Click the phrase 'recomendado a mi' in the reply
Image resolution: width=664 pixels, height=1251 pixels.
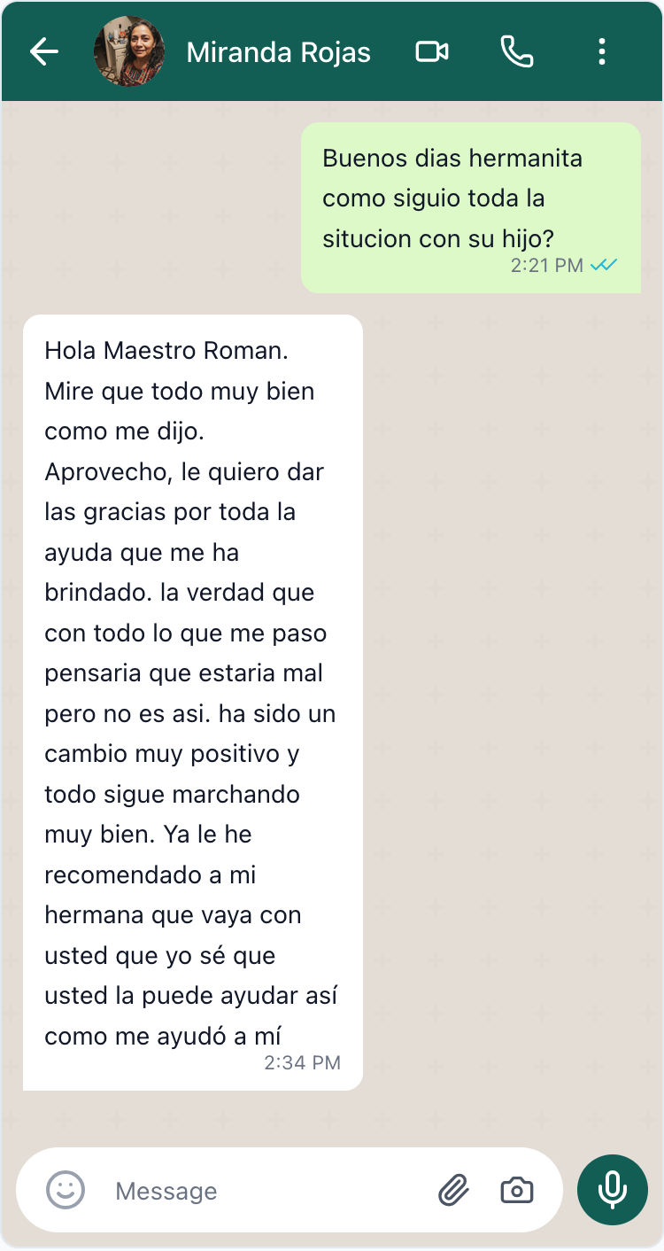(x=151, y=875)
